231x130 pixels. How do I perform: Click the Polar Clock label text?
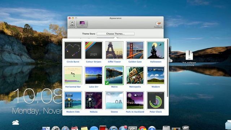tap(156, 112)
